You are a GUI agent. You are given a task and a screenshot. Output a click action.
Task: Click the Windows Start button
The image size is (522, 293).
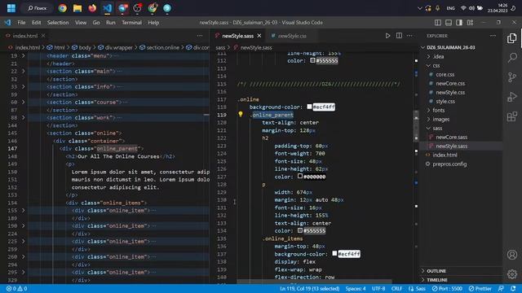coord(11,8)
